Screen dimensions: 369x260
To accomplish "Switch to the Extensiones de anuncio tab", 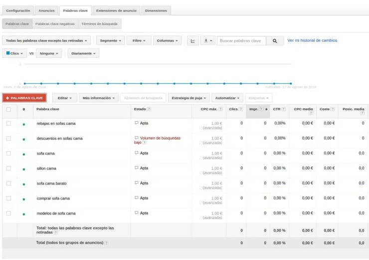I will coord(116,10).
